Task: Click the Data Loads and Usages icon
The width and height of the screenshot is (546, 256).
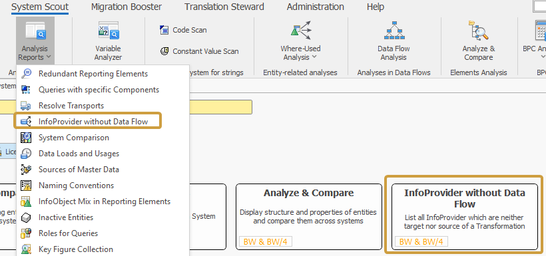Action: click(26, 154)
